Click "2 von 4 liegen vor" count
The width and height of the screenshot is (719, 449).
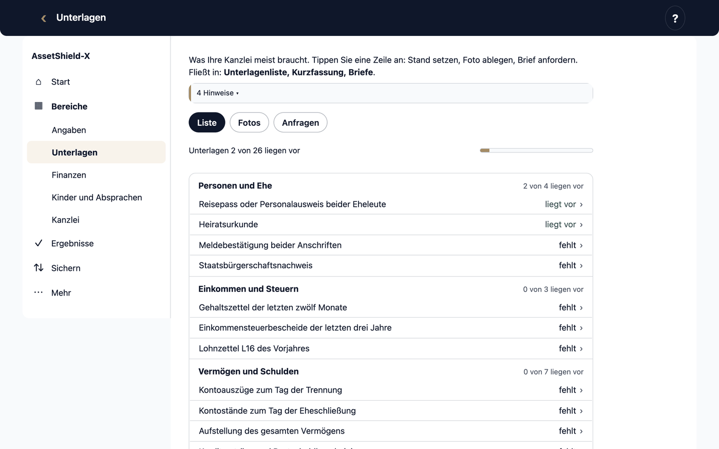click(x=554, y=186)
